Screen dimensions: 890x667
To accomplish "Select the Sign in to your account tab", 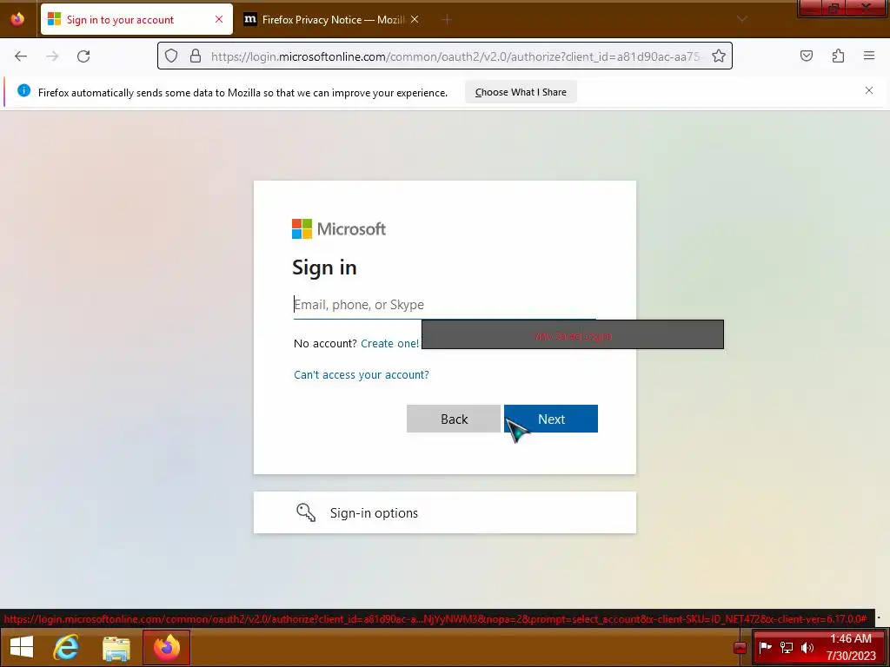I will pos(136,19).
